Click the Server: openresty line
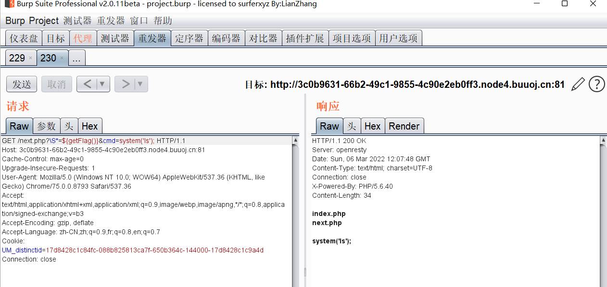 coord(339,150)
